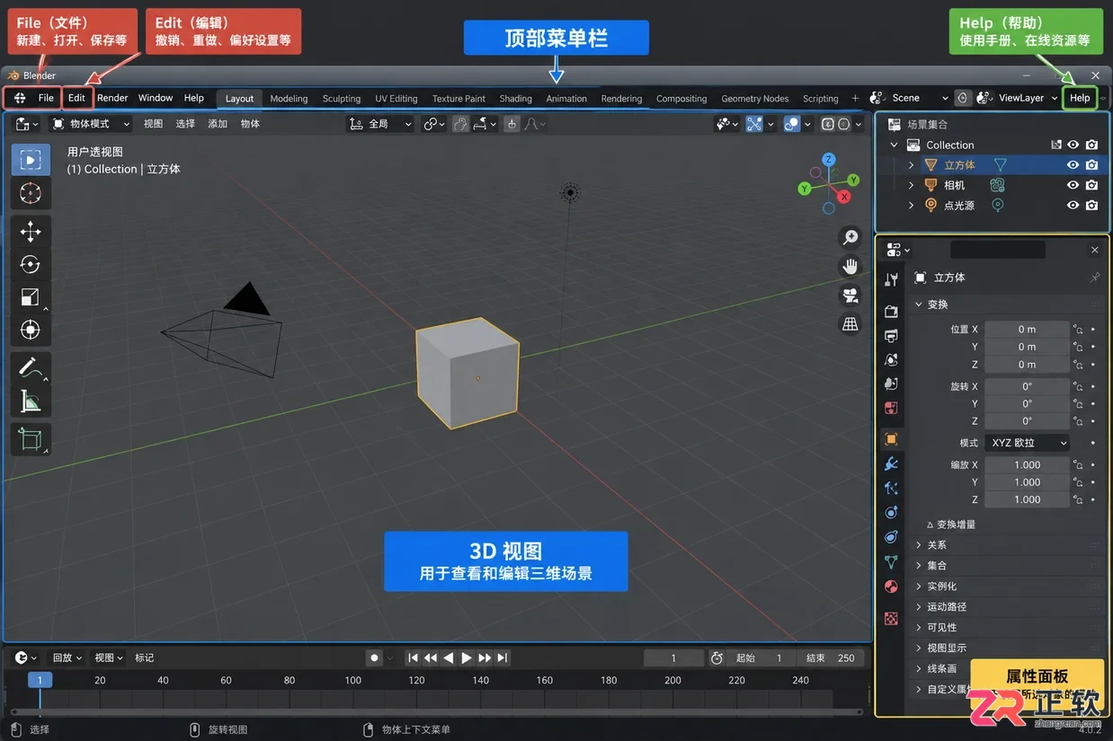
Task: Select the Scale tool
Action: pos(31,297)
